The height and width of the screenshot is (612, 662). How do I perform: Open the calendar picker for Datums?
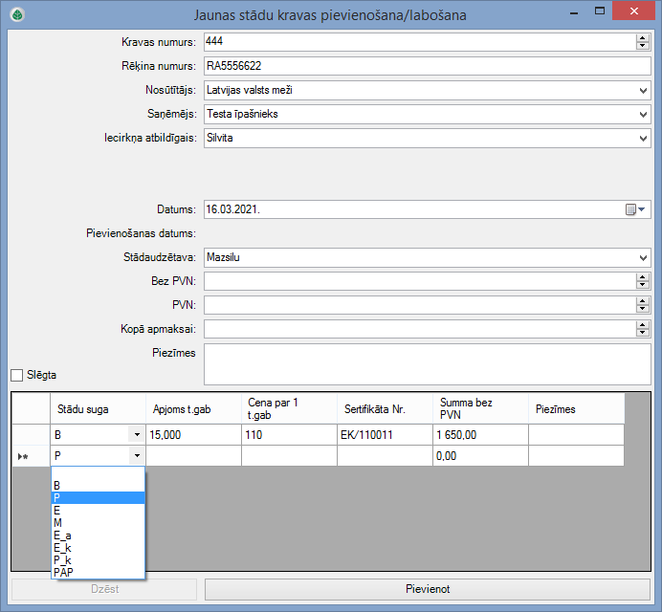click(x=636, y=209)
